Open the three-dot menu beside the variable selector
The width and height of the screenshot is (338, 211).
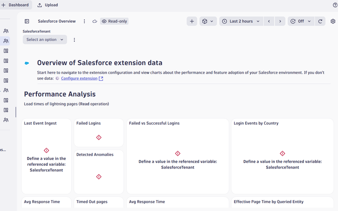74,40
